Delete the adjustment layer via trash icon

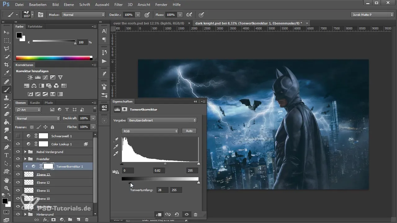195,214
